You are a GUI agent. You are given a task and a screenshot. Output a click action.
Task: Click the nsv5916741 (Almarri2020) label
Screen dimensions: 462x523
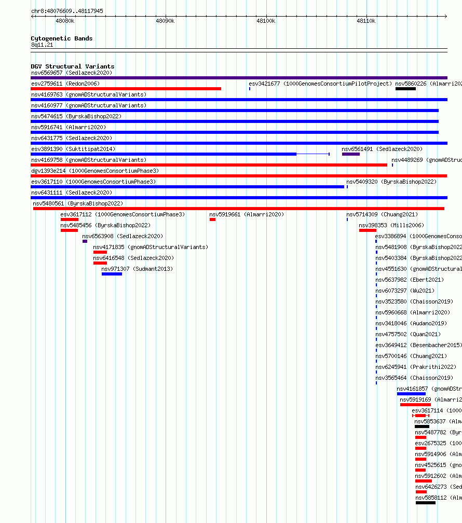69,128
